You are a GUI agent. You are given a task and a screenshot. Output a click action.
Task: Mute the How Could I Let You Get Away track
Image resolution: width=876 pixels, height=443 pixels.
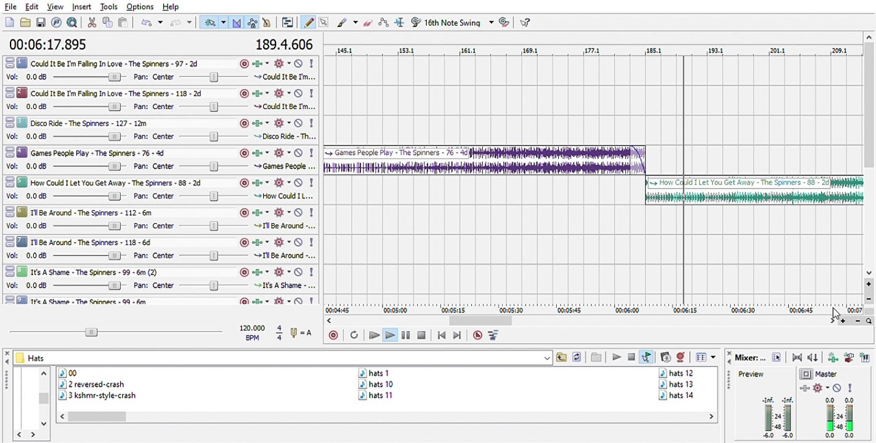[x=298, y=183]
